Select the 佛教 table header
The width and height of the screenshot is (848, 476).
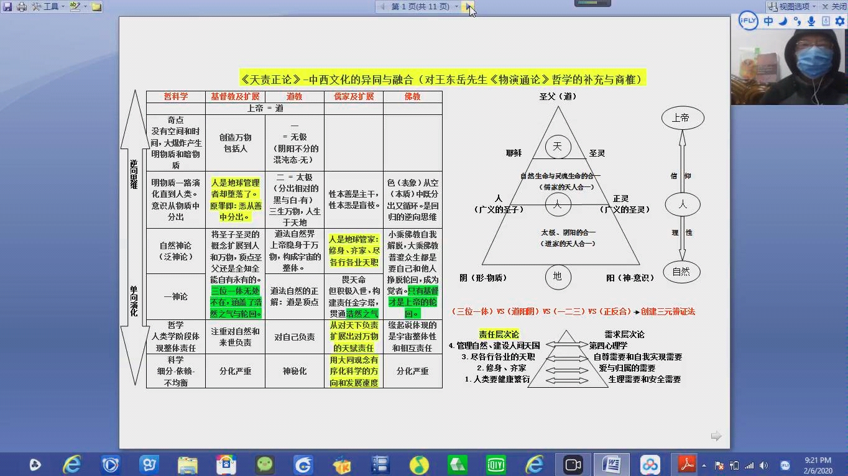click(412, 97)
